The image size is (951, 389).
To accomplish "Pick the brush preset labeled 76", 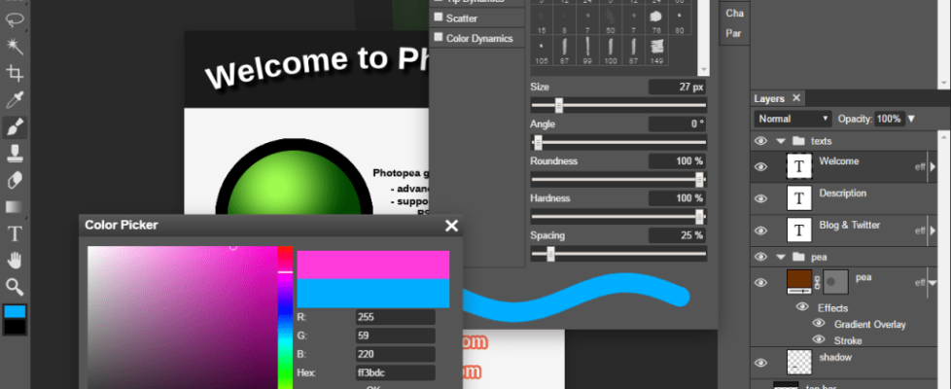I will tap(655, 20).
